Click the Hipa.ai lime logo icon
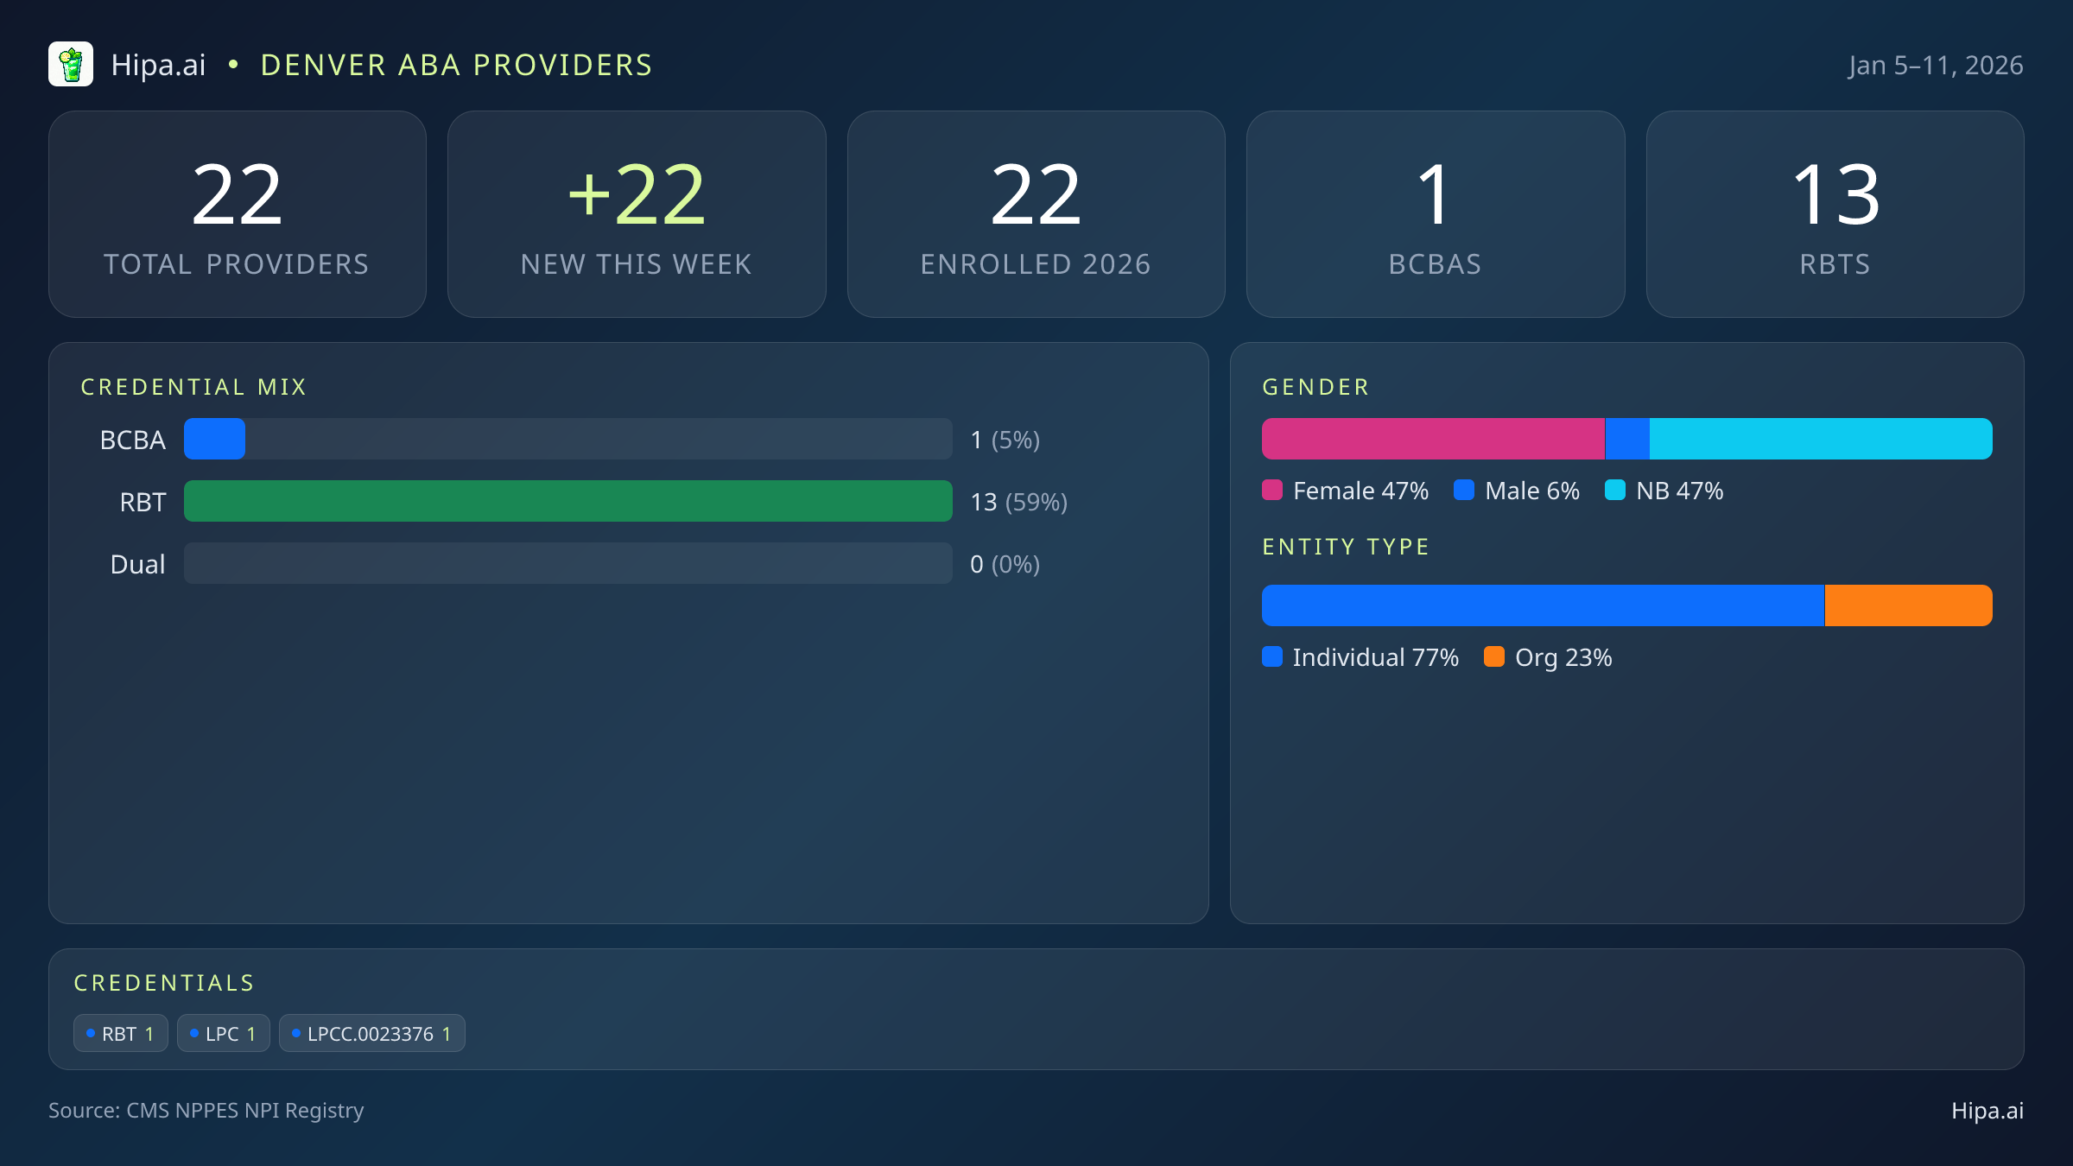This screenshot has width=2073, height=1166. pyautogui.click(x=72, y=64)
